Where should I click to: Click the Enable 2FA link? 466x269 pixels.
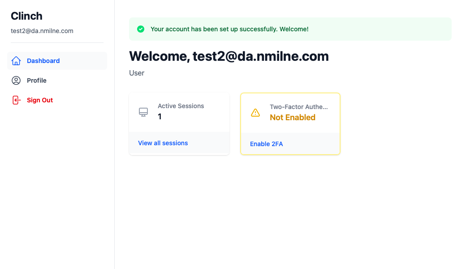click(267, 144)
